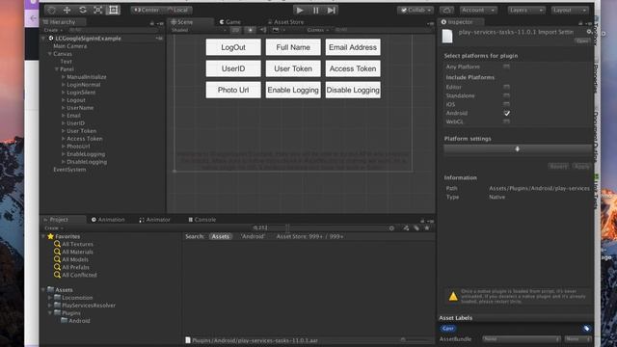Viewport: 617px width, 347px height.
Task: Toggle the Editor platform checkbox
Action: click(x=507, y=87)
